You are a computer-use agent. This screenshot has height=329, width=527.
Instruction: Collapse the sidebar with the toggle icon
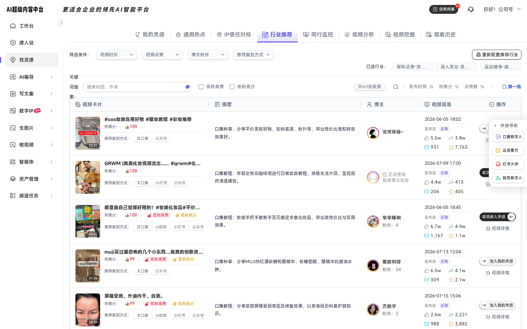[61, 22]
